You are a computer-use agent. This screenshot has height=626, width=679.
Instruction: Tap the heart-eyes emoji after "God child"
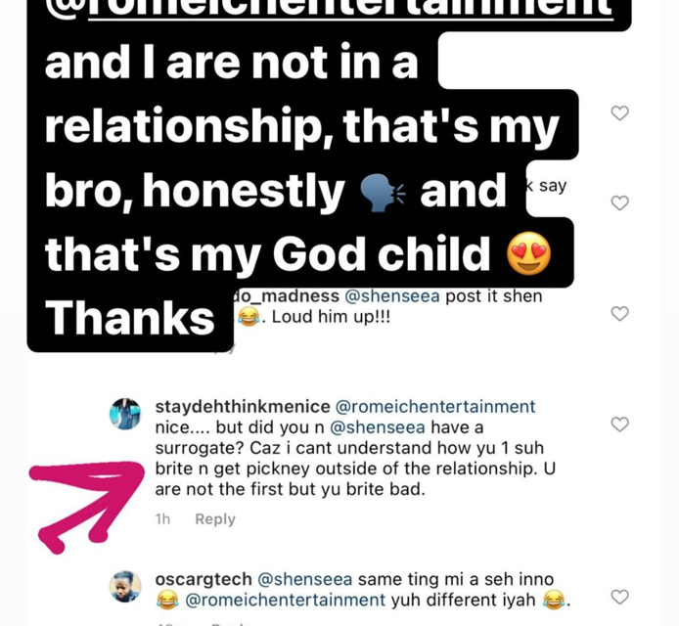[529, 255]
